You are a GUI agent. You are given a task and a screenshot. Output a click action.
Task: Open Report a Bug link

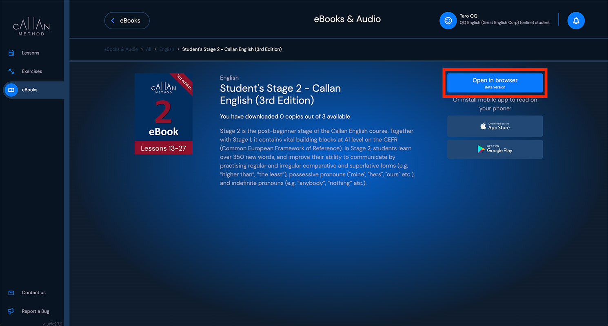[36, 311]
